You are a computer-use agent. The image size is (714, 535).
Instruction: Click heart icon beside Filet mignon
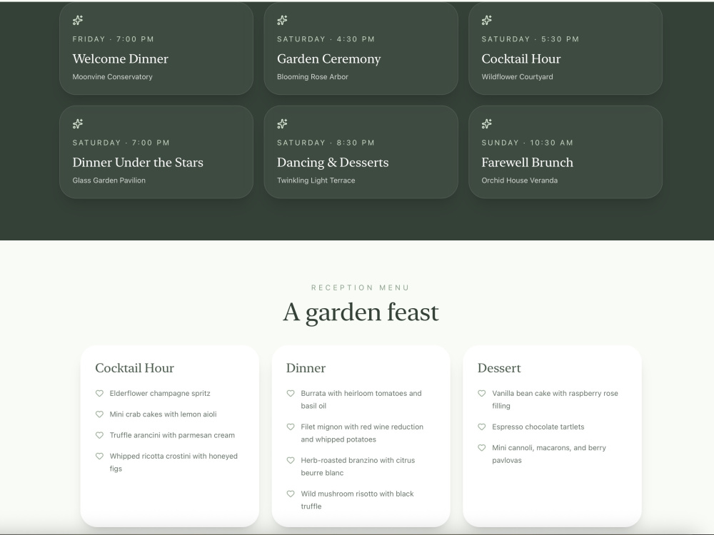[291, 427]
